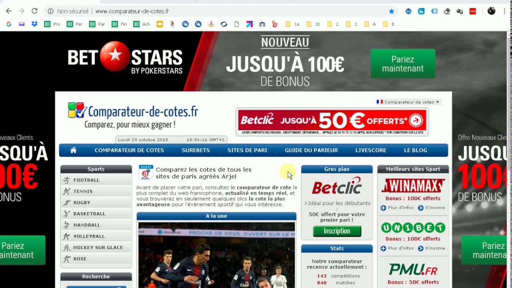Image resolution: width=512 pixels, height=288 pixels.
Task: Click the home icon in site navigation
Action: coord(73,150)
